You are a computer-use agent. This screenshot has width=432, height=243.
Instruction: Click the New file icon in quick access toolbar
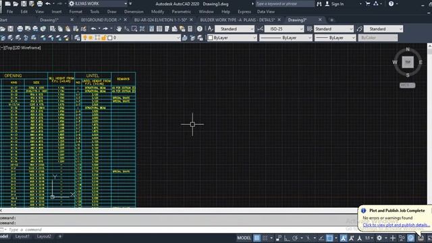pos(7,4)
